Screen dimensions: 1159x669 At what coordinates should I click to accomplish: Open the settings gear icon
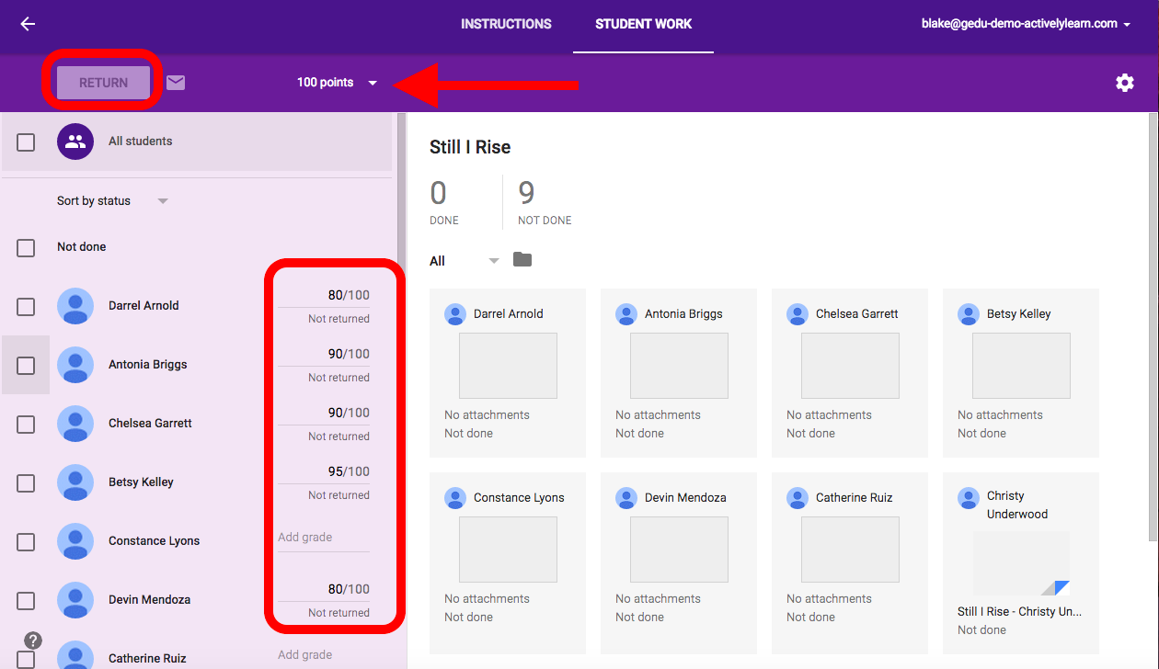point(1125,83)
